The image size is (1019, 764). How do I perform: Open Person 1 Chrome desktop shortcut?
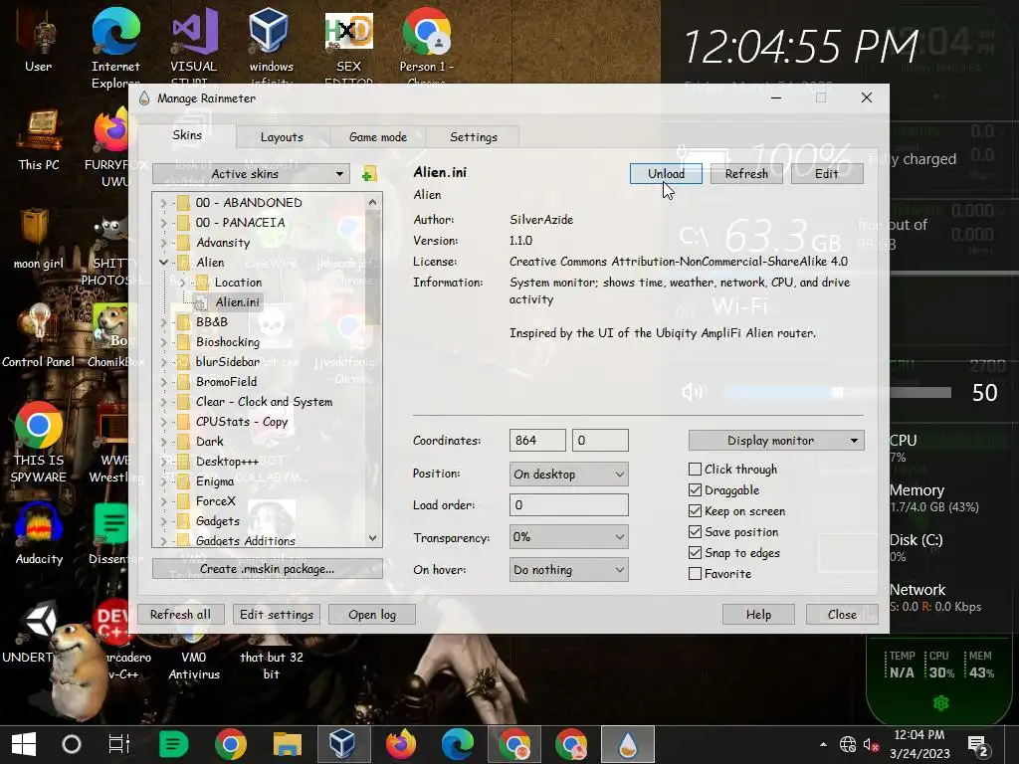[x=426, y=47]
